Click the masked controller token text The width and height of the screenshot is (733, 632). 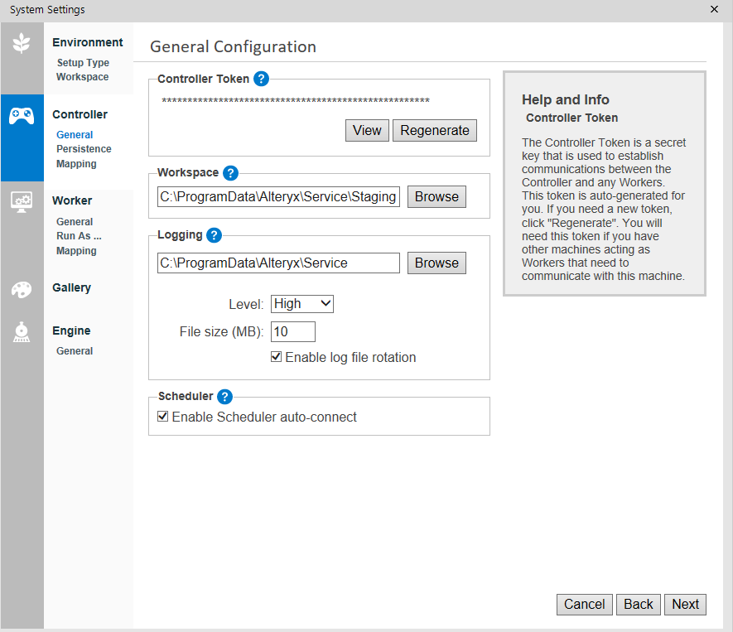coord(296,100)
